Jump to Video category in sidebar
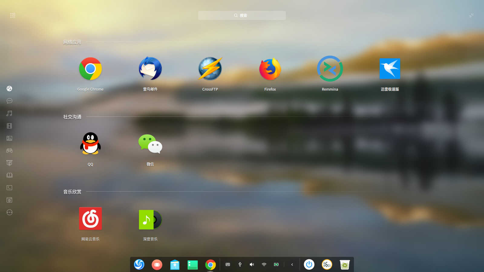Viewport: 484px width, 272px height. pos(9,126)
